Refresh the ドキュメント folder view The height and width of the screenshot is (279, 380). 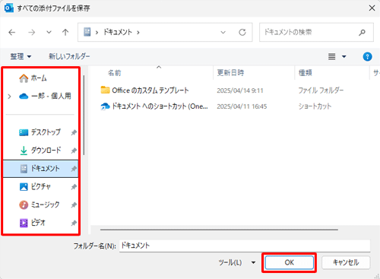click(242, 32)
